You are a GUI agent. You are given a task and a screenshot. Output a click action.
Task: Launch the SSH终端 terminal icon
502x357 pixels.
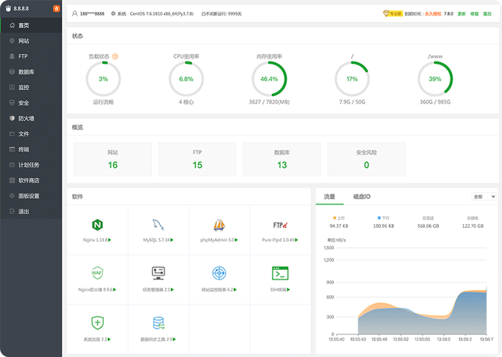pos(280,273)
